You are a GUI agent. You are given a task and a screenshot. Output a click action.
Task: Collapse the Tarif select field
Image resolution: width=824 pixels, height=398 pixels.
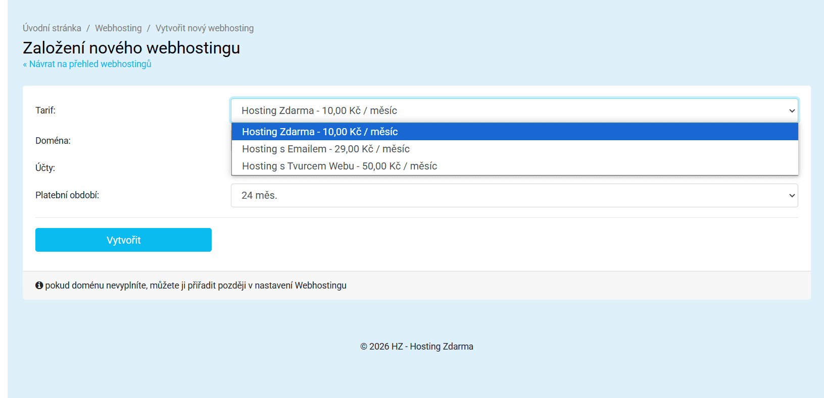coord(505,110)
